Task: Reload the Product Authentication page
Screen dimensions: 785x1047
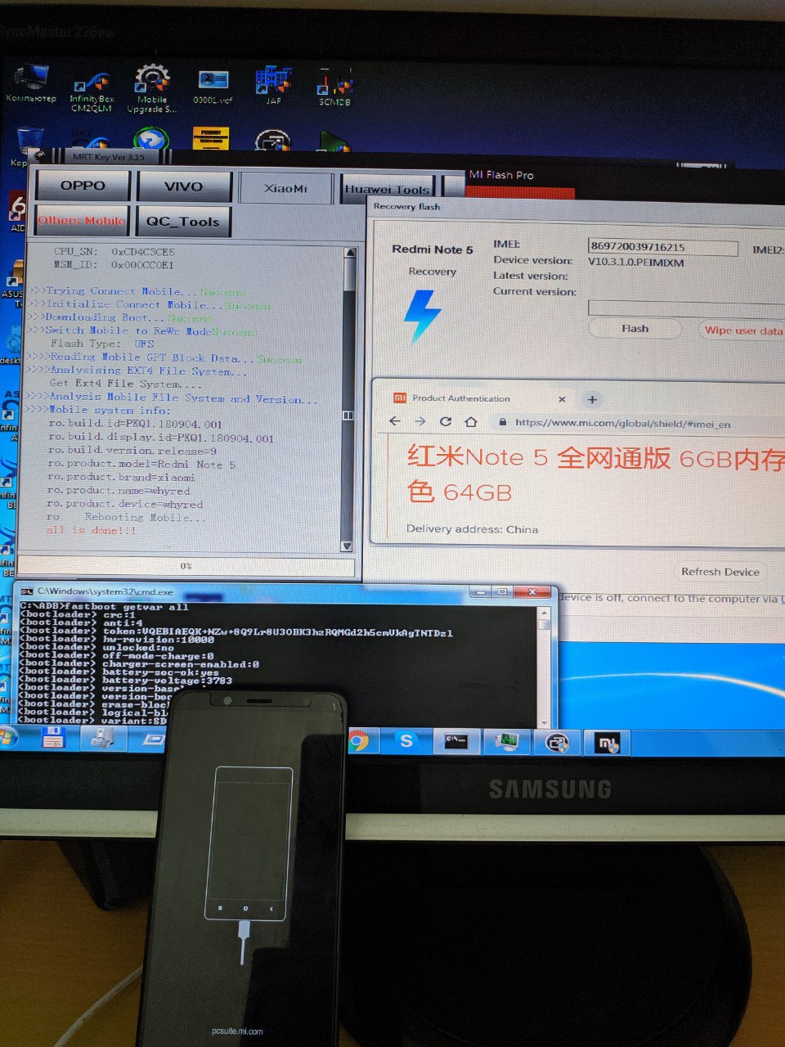Action: coord(446,422)
